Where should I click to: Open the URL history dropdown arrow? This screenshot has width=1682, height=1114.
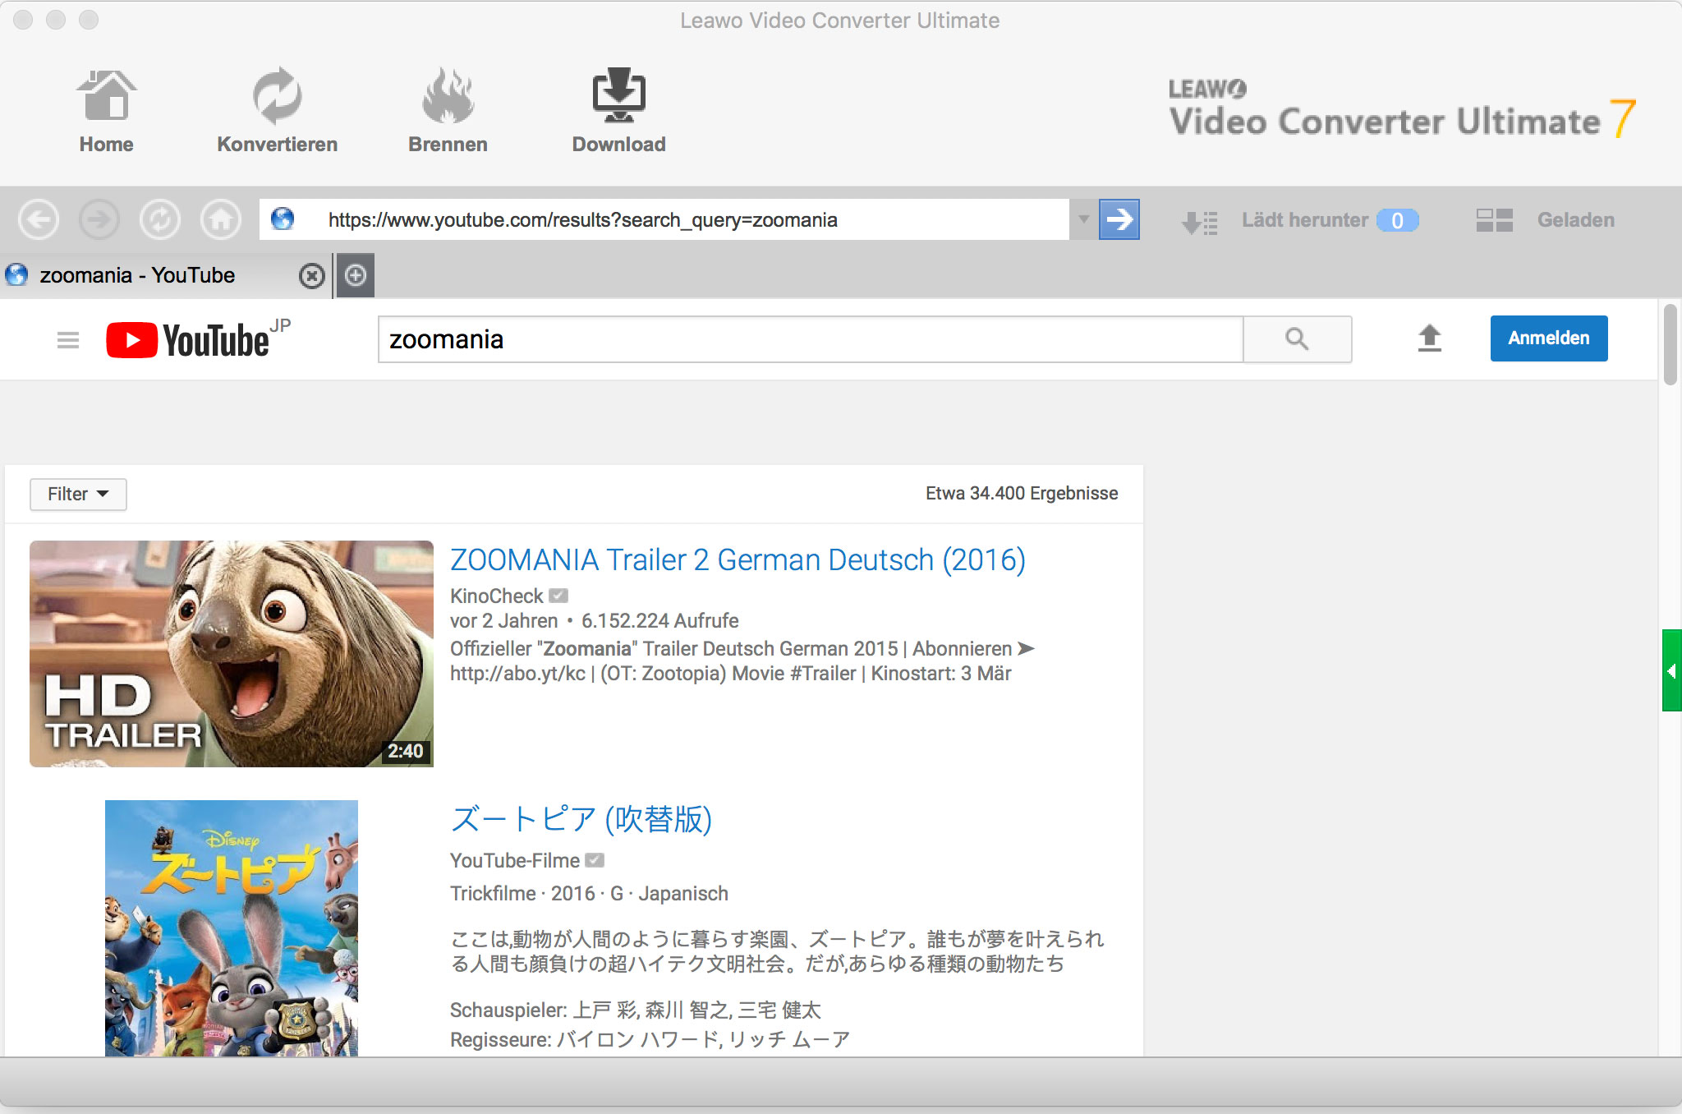pyautogui.click(x=1084, y=219)
